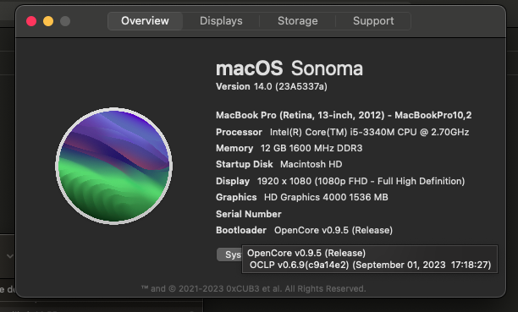The height and width of the screenshot is (312, 518).
Task: Minimize the window with yellow button
Action: pyautogui.click(x=48, y=21)
